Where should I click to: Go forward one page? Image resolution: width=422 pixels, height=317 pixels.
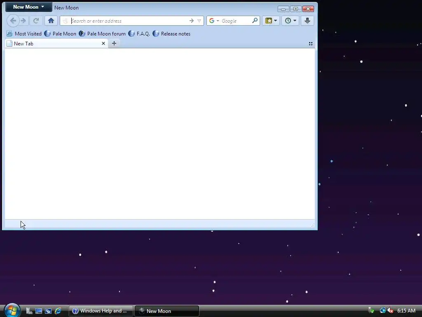(x=23, y=21)
